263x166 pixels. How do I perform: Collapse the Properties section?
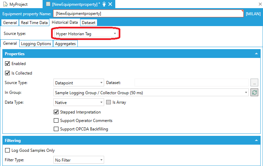(x=256, y=54)
